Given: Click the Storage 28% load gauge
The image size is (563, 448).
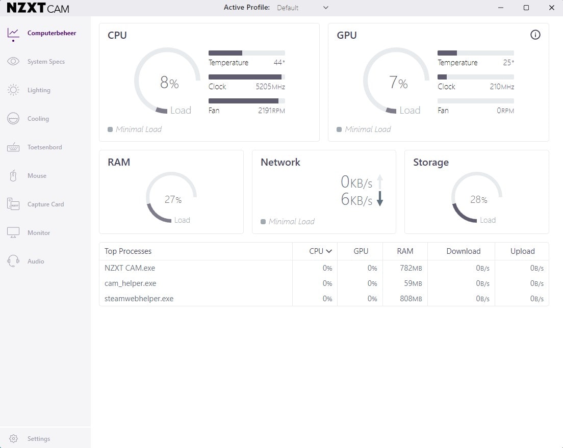Looking at the screenshot, I should [477, 197].
